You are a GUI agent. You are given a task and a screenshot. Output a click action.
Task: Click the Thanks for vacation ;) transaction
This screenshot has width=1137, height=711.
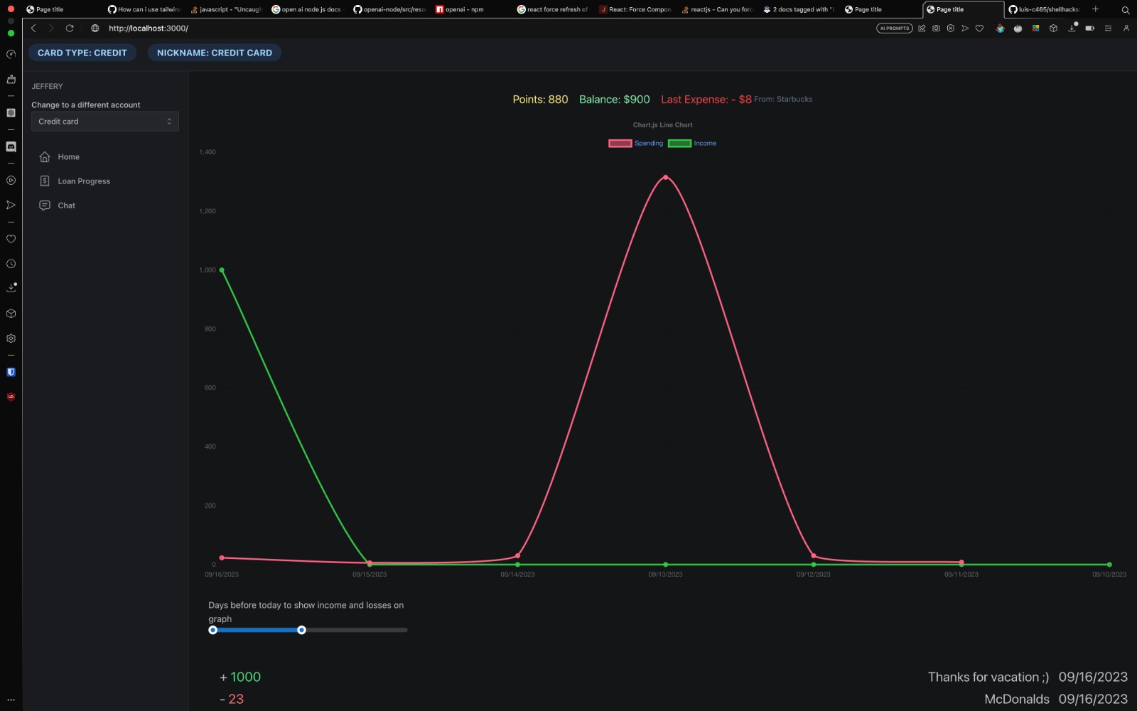[x=988, y=677]
